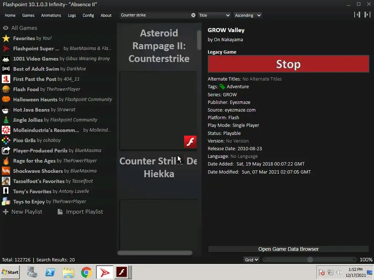Click the Flash Food burger icon
The width and height of the screenshot is (374, 280).
[x=6, y=89]
